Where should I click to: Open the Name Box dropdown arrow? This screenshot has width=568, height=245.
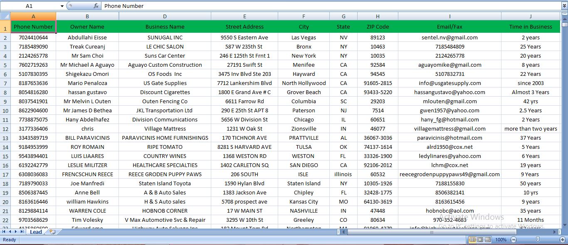pyautogui.click(x=62, y=6)
